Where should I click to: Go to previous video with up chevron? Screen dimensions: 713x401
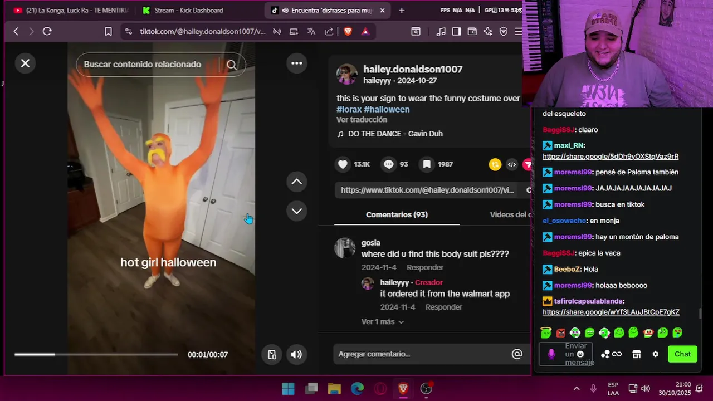coord(297,182)
